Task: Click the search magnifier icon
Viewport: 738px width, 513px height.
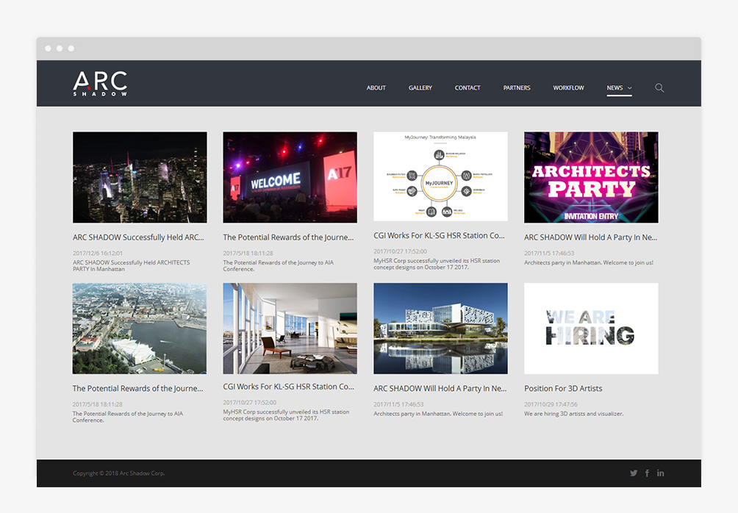Action: 659,87
